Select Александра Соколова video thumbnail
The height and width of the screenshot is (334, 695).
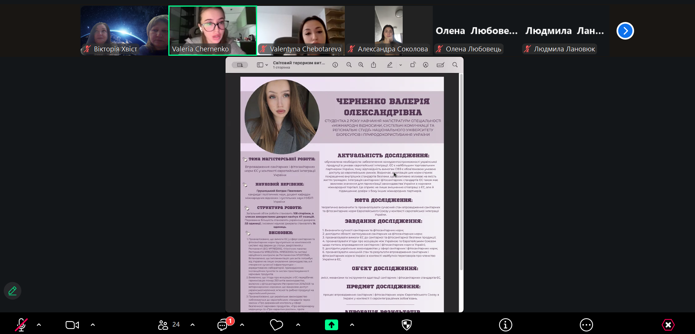[389, 30]
